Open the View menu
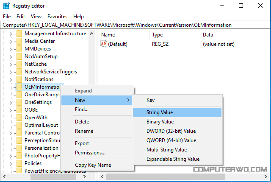271x182 pixels. click(36, 17)
